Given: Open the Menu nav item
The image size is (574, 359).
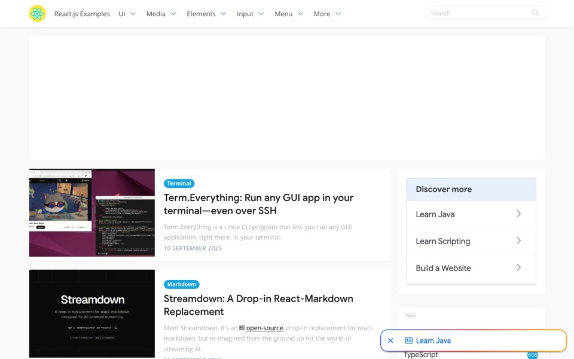Looking at the screenshot, I should [283, 14].
